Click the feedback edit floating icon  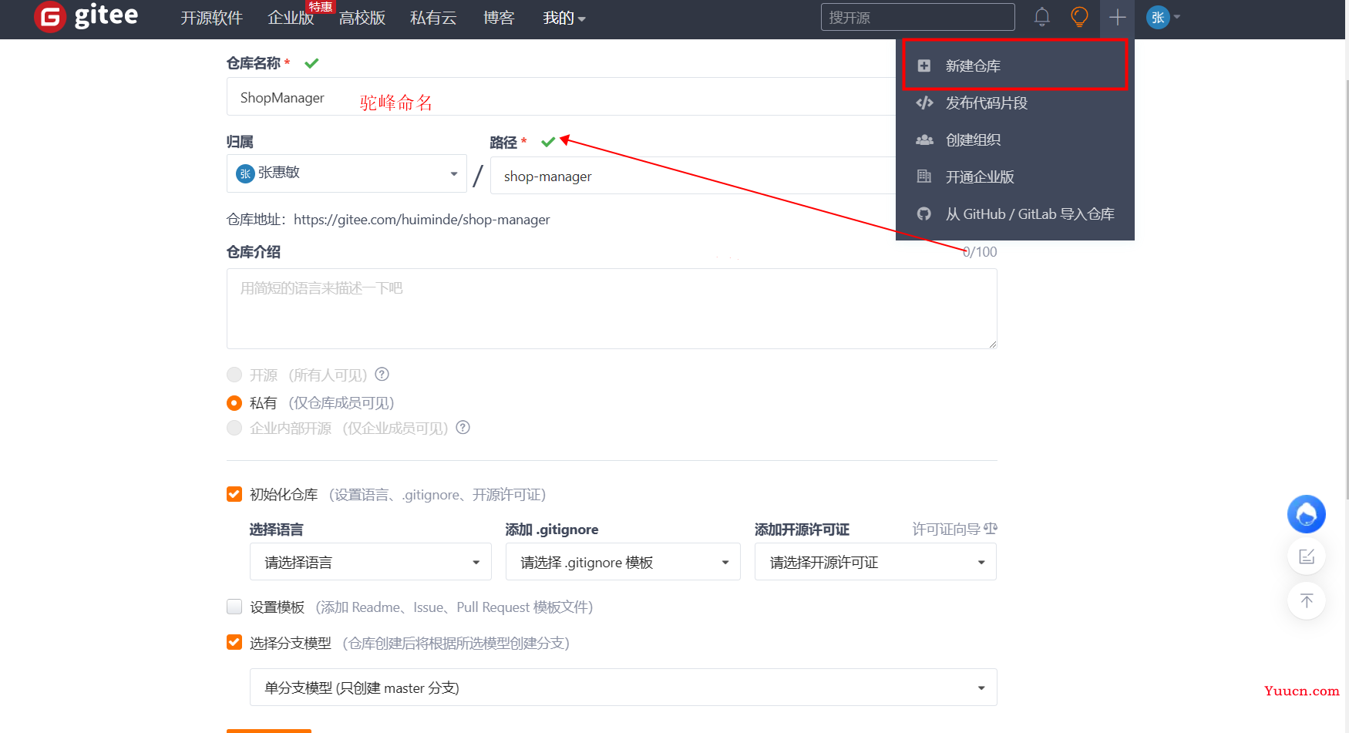click(x=1306, y=556)
